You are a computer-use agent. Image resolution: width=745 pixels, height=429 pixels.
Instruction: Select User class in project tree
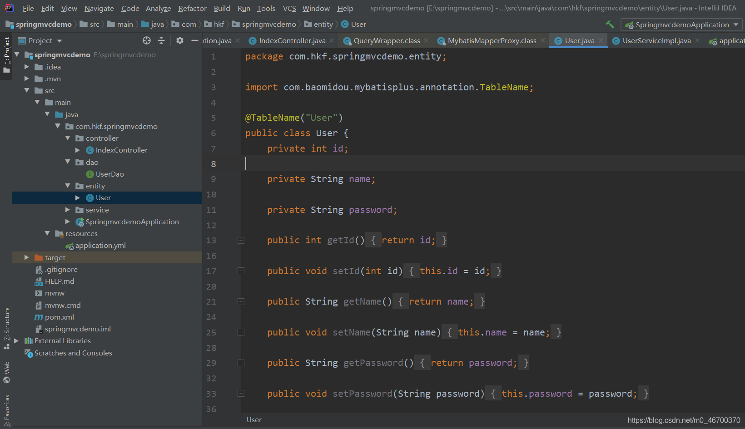103,198
